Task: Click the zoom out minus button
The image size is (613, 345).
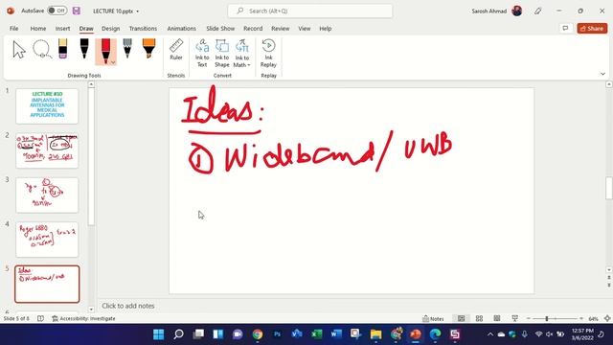Action: tap(529, 319)
